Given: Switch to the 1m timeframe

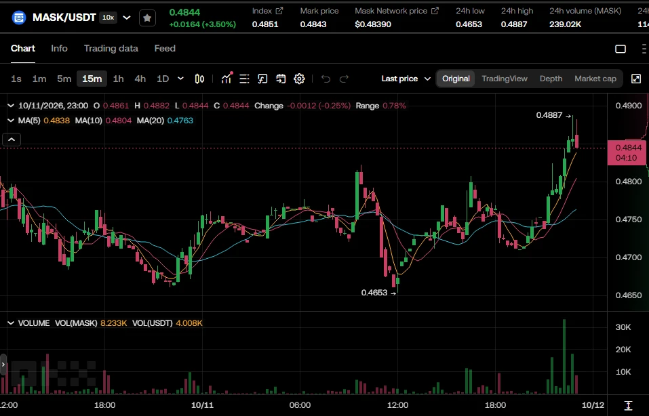Looking at the screenshot, I should click(39, 79).
